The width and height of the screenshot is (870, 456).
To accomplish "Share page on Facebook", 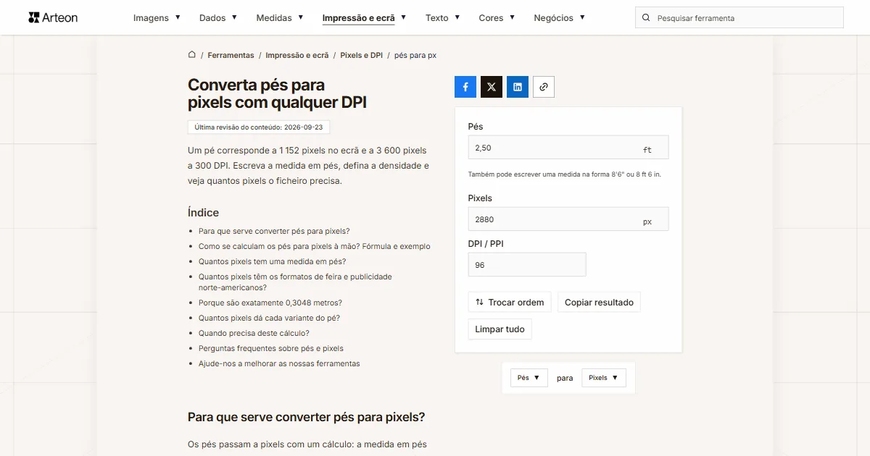I will [465, 87].
